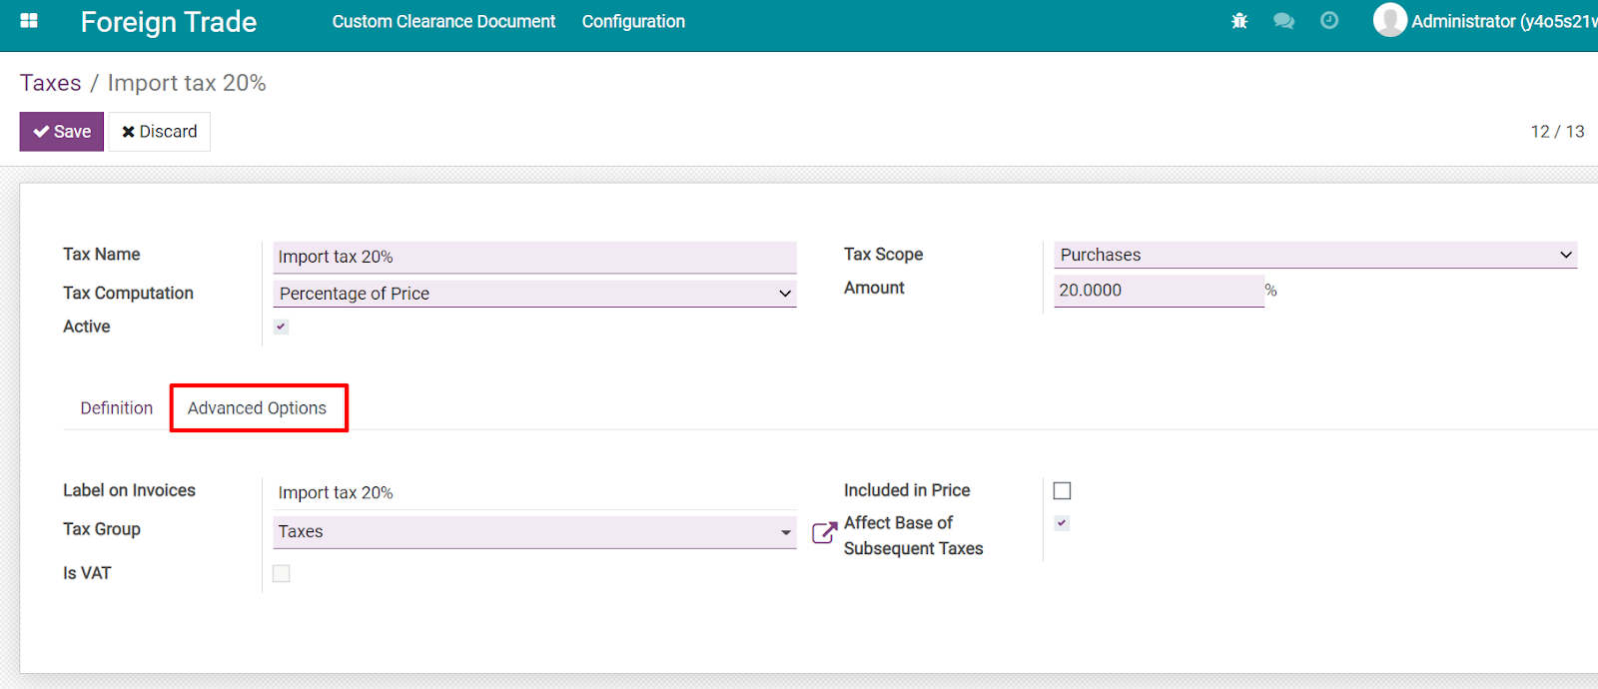Select the Advanced Options tab
The height and width of the screenshot is (689, 1598).
(258, 408)
